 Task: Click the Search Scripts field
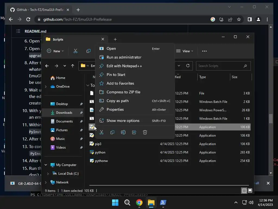[223, 66]
